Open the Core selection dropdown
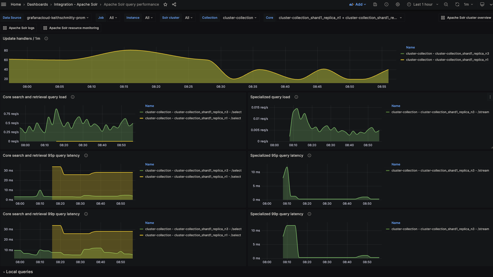493x277 pixels. coord(339,17)
